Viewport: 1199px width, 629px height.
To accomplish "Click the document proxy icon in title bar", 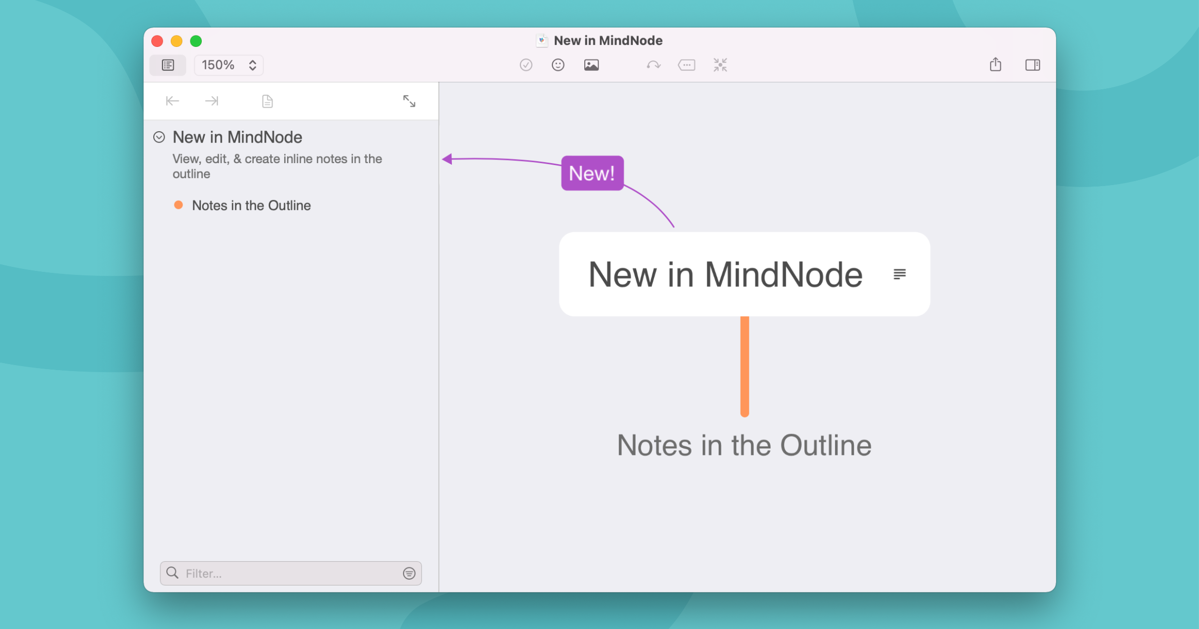I will pyautogui.click(x=542, y=40).
